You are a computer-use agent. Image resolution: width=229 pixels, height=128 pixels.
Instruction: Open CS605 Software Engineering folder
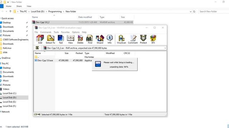15,39
